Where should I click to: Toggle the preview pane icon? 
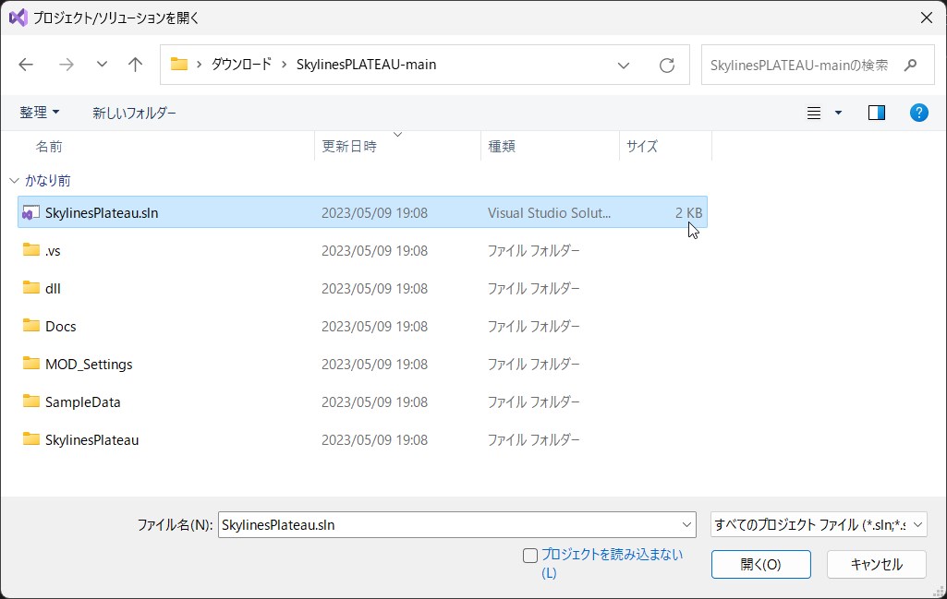[x=876, y=113]
